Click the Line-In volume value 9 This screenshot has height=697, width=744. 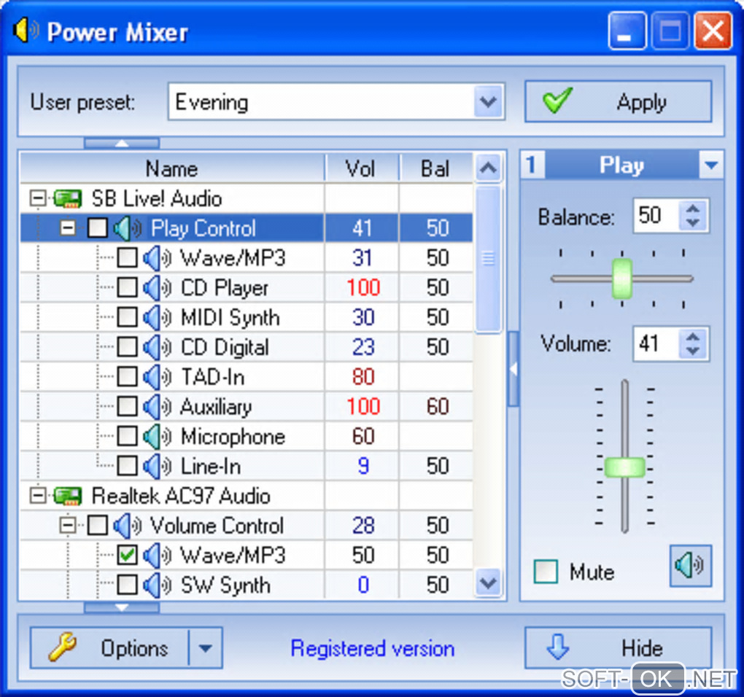(x=363, y=467)
